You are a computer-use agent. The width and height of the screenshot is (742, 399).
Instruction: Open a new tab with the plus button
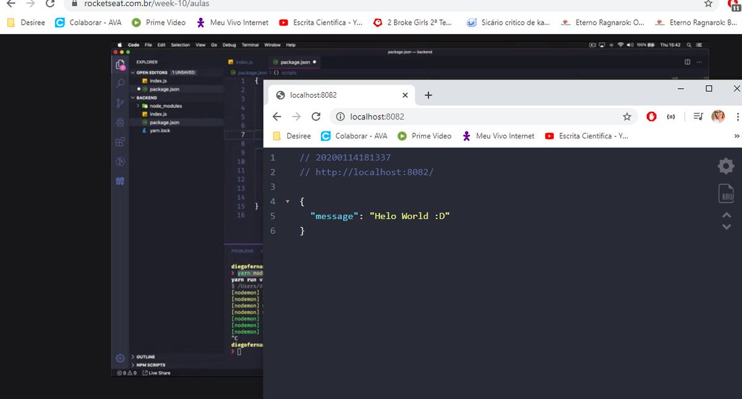pyautogui.click(x=429, y=95)
